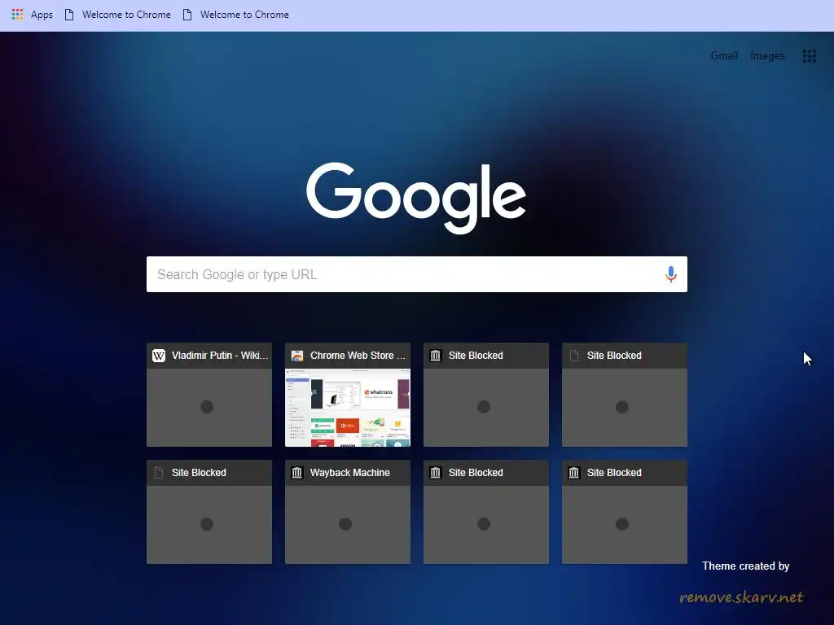The width and height of the screenshot is (834, 625).
Task: Open the Google apps grid icon
Action: pos(809,56)
